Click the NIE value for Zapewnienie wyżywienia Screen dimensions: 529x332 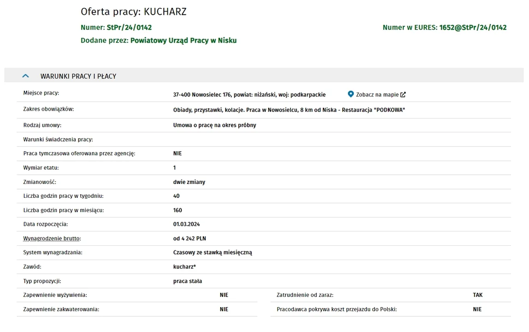pyautogui.click(x=224, y=295)
